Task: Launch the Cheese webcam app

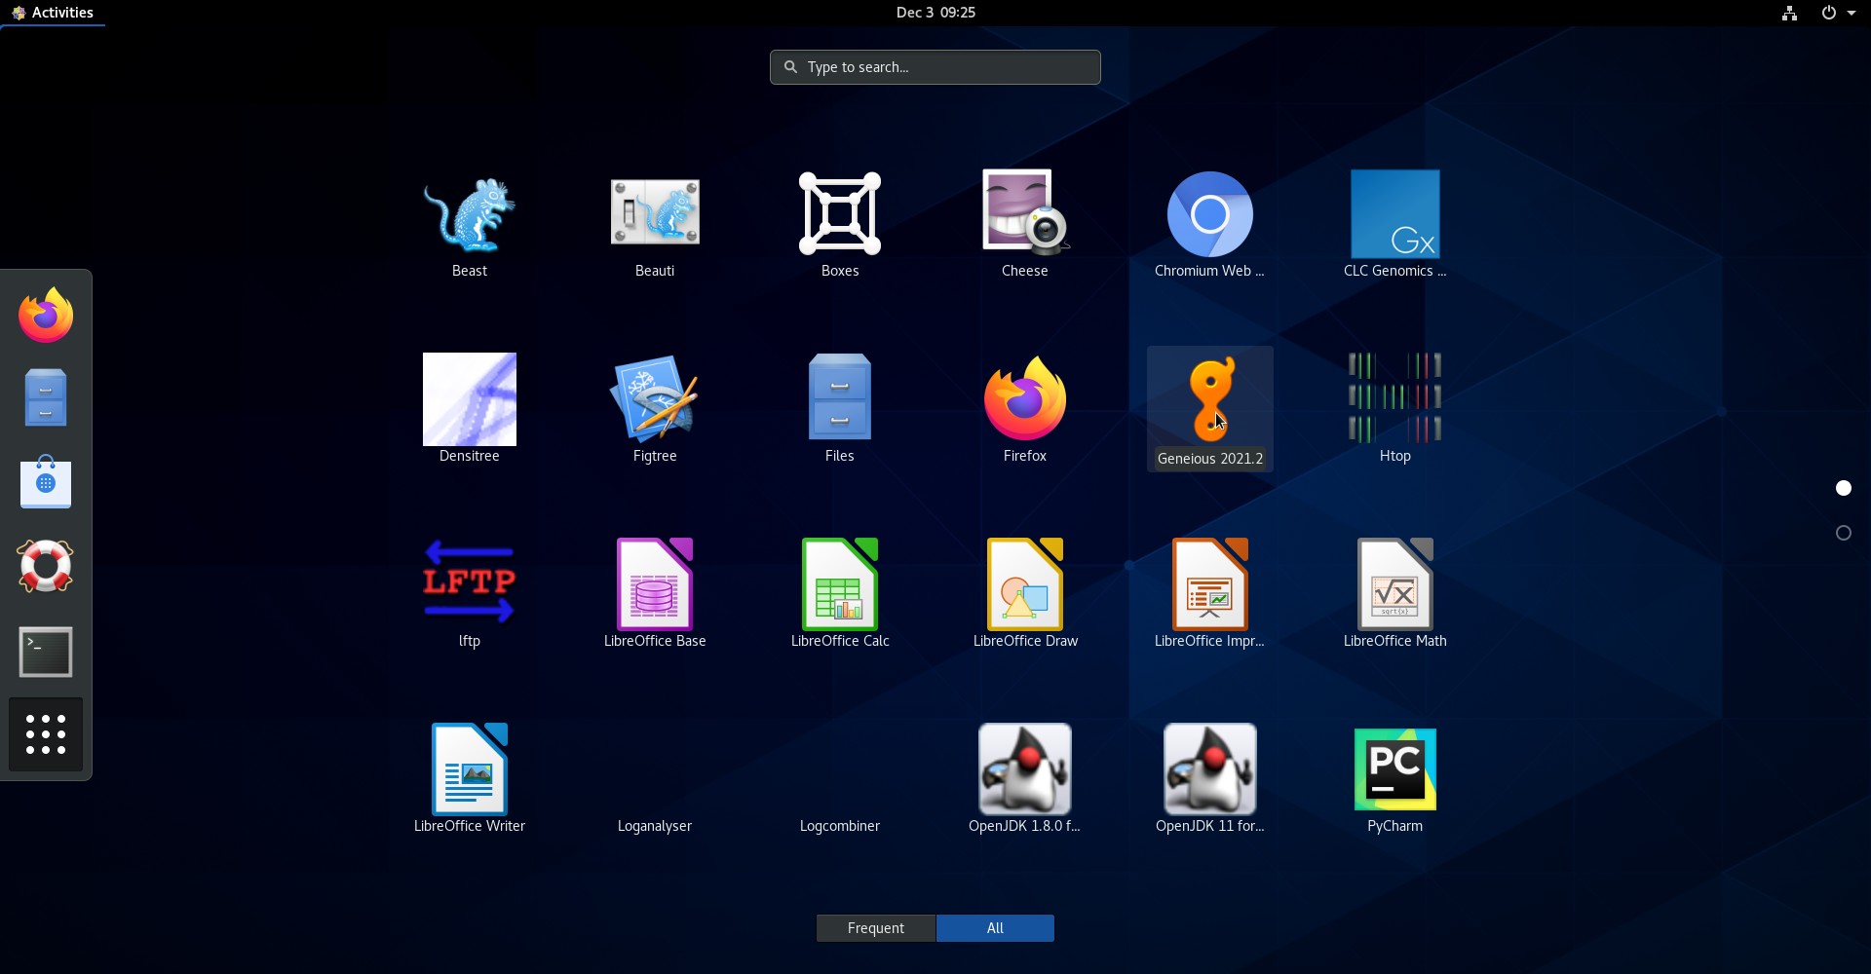Action: pyautogui.click(x=1024, y=224)
